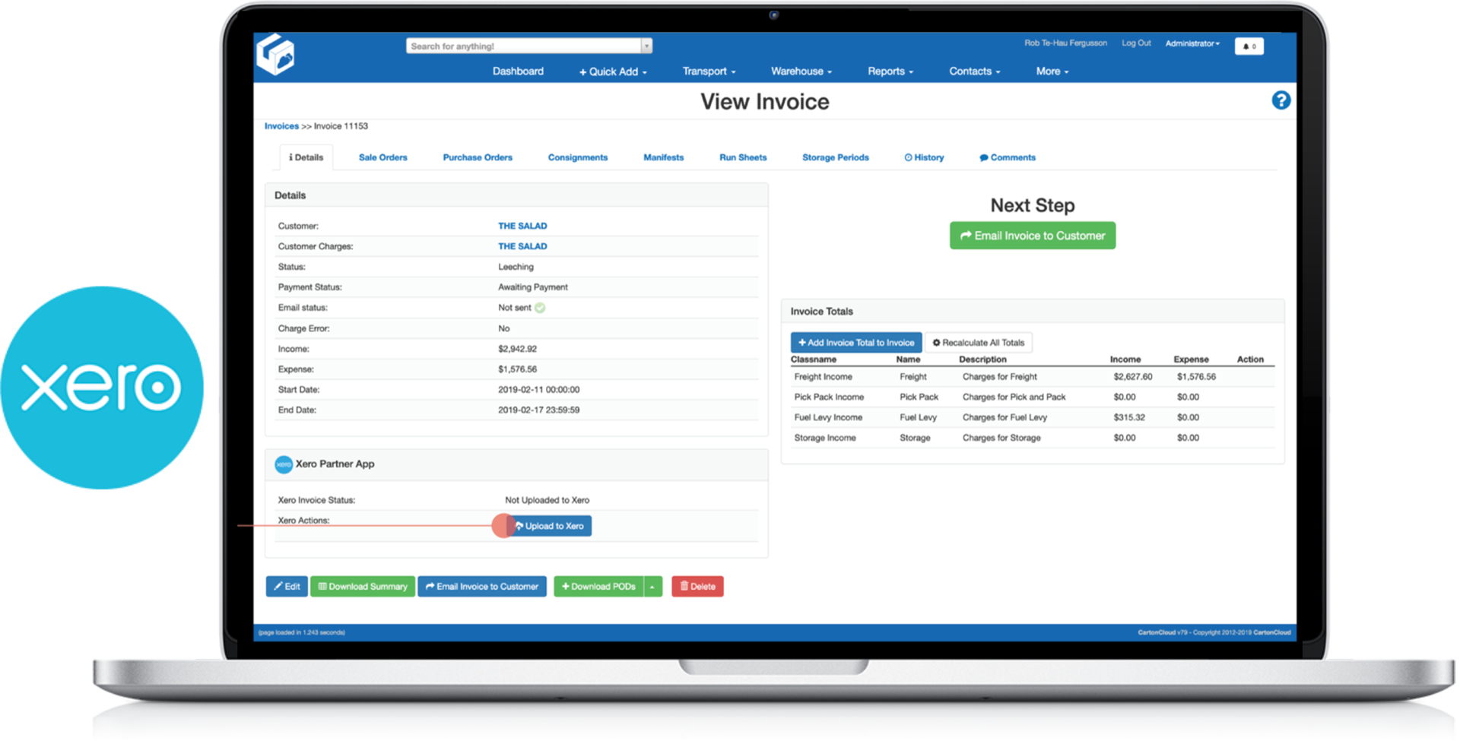This screenshot has height=741, width=1460.
Task: Click the notification bell counter
Action: coord(1249,46)
